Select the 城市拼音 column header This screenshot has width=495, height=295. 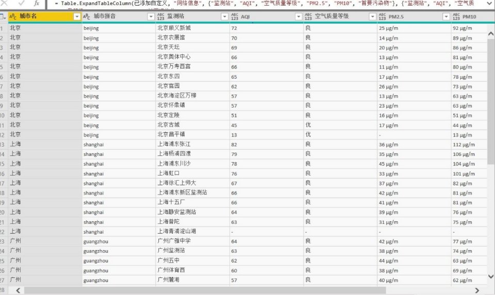119,16
